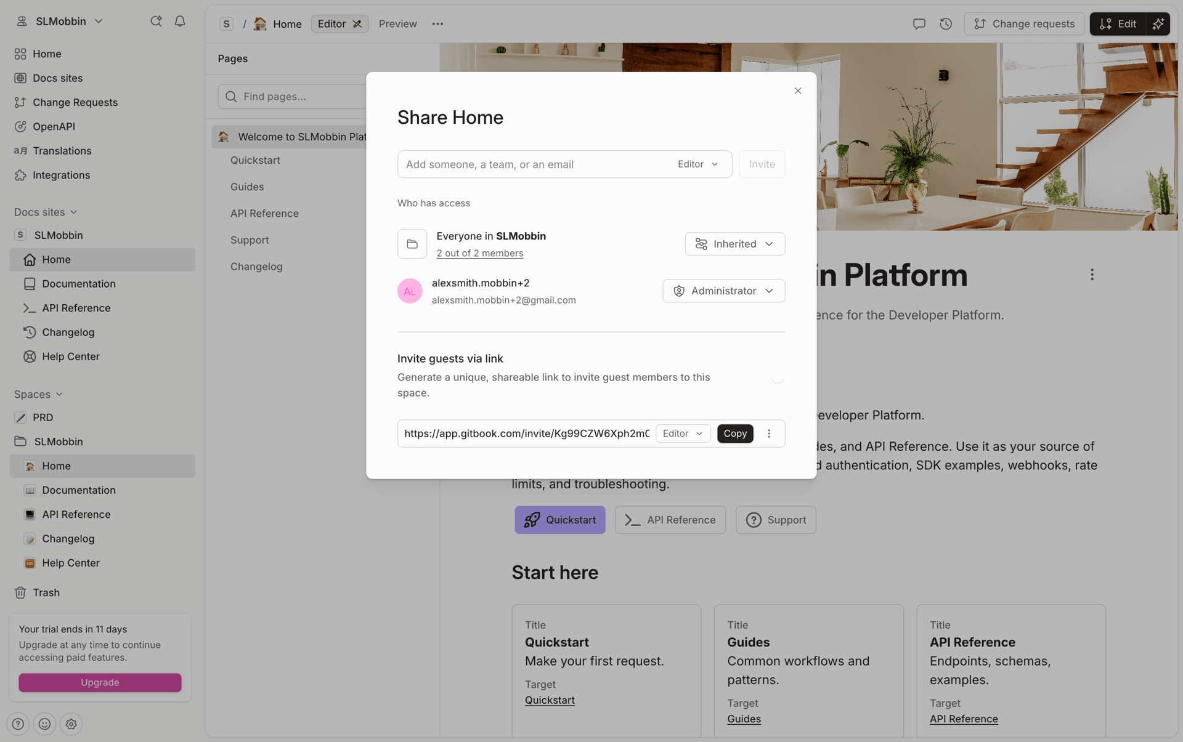Change the invite link Editor role dropdown
This screenshot has width=1183, height=742.
tap(683, 434)
